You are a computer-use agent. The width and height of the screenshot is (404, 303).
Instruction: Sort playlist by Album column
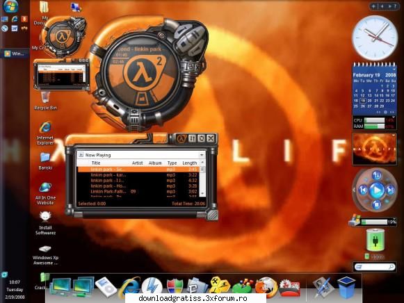(x=155, y=163)
